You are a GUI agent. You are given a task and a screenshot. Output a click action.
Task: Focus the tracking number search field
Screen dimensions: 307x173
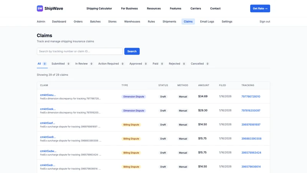coord(80,52)
